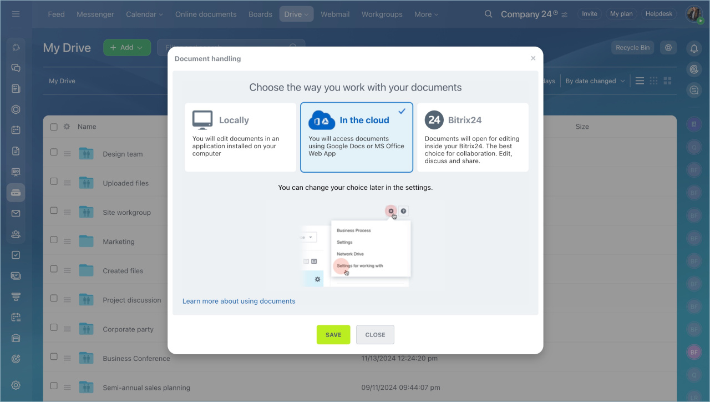Open Tasks checkmark icon in sidebar

pyautogui.click(x=16, y=255)
